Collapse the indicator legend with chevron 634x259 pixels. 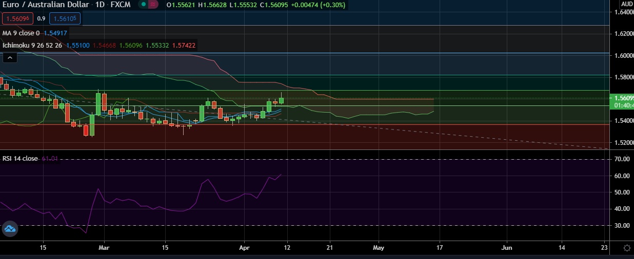(x=10, y=58)
